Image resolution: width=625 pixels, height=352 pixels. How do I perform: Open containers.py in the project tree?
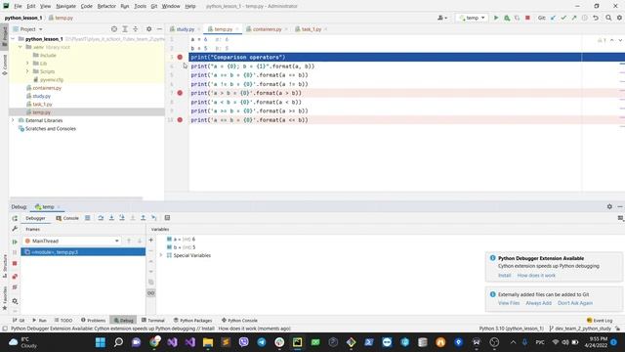click(x=47, y=88)
